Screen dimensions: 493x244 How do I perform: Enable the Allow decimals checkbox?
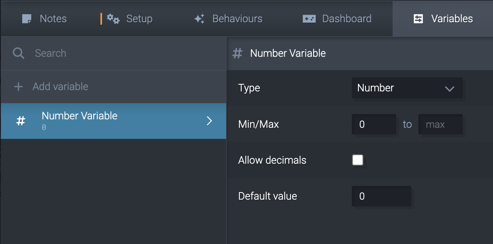[x=358, y=160]
